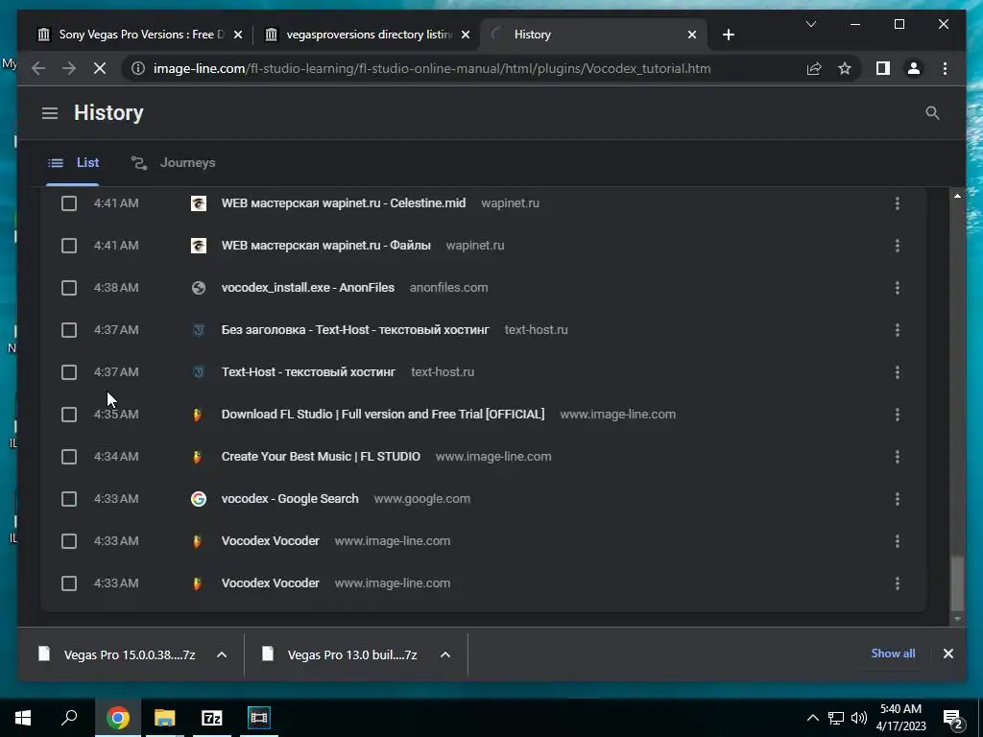Image resolution: width=983 pixels, height=737 pixels.
Task: Open more actions for vocodex Google Search entry
Action: point(898,499)
